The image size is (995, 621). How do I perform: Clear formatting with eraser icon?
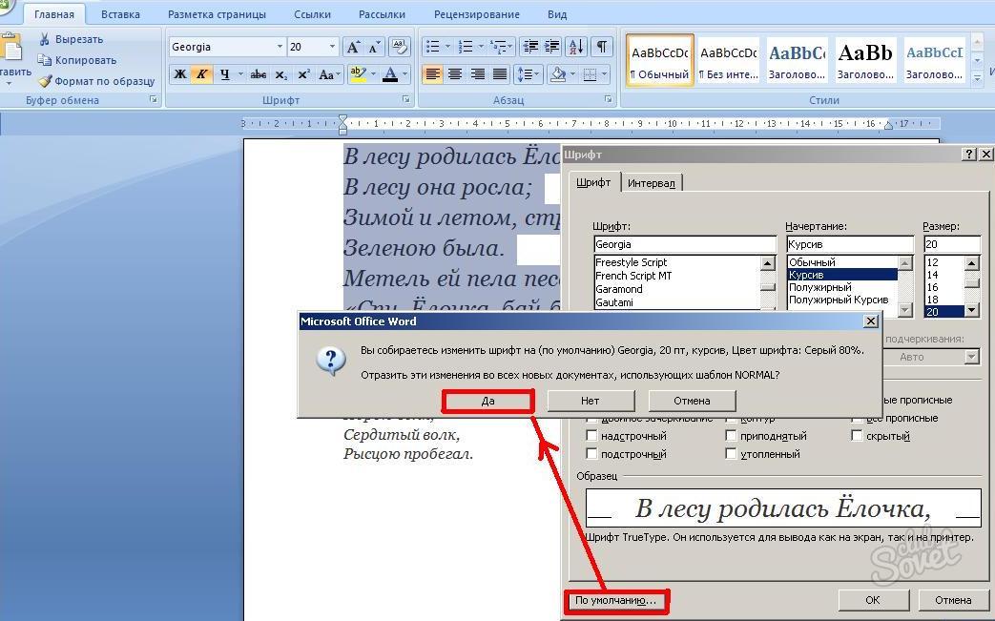pyautogui.click(x=400, y=47)
